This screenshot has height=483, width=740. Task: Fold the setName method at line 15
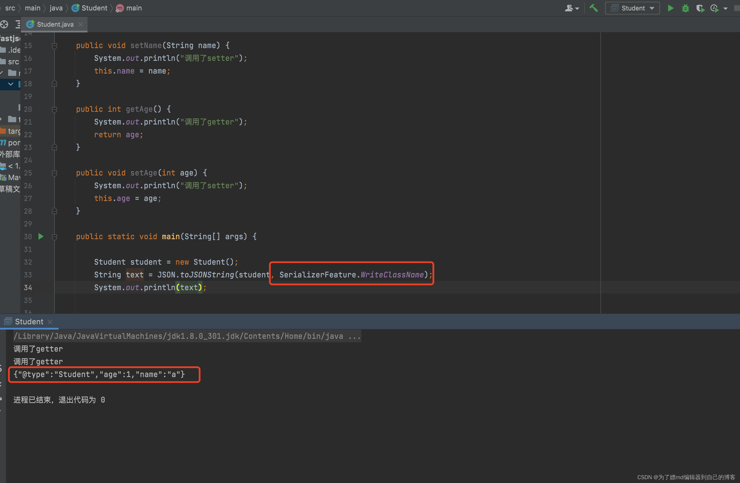tap(54, 46)
